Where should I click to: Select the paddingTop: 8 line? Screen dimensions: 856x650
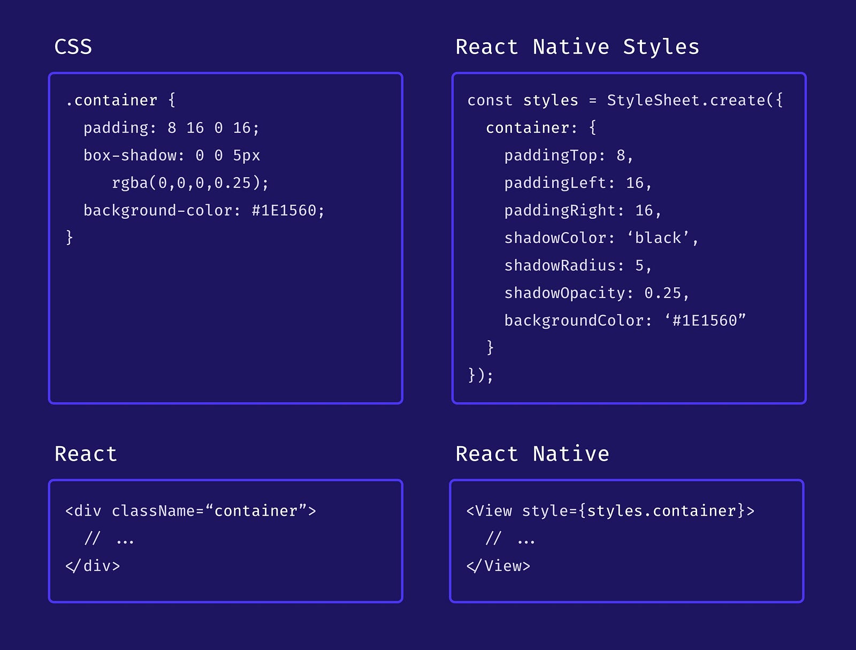pyautogui.click(x=569, y=156)
